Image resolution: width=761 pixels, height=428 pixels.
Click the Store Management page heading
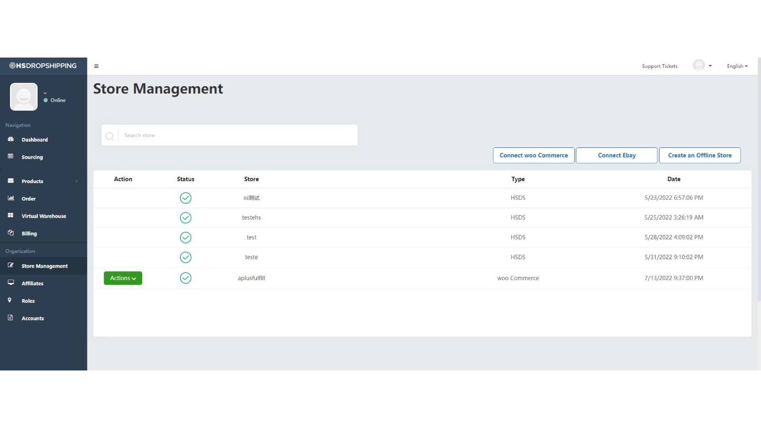point(158,89)
